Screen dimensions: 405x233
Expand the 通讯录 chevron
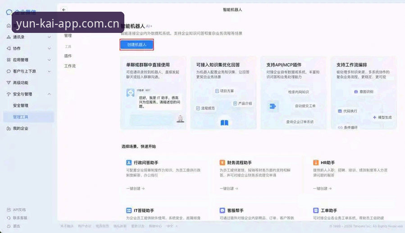[49, 37]
